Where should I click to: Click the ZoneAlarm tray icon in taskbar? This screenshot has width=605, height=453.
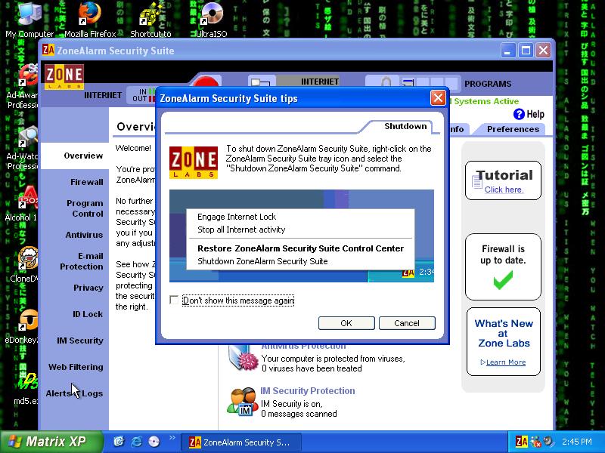pyautogui.click(x=521, y=442)
